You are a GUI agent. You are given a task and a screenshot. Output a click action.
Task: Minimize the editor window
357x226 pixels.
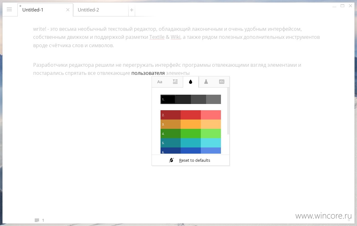coord(334,6)
